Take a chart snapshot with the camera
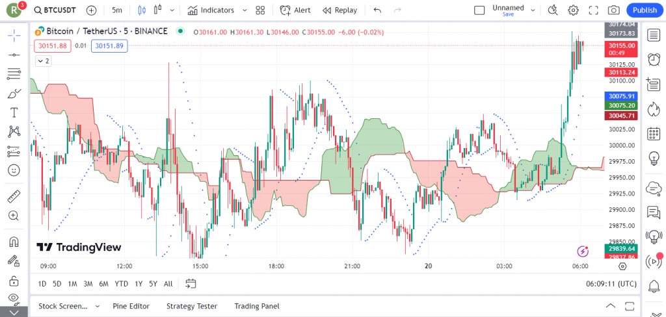 (x=613, y=10)
